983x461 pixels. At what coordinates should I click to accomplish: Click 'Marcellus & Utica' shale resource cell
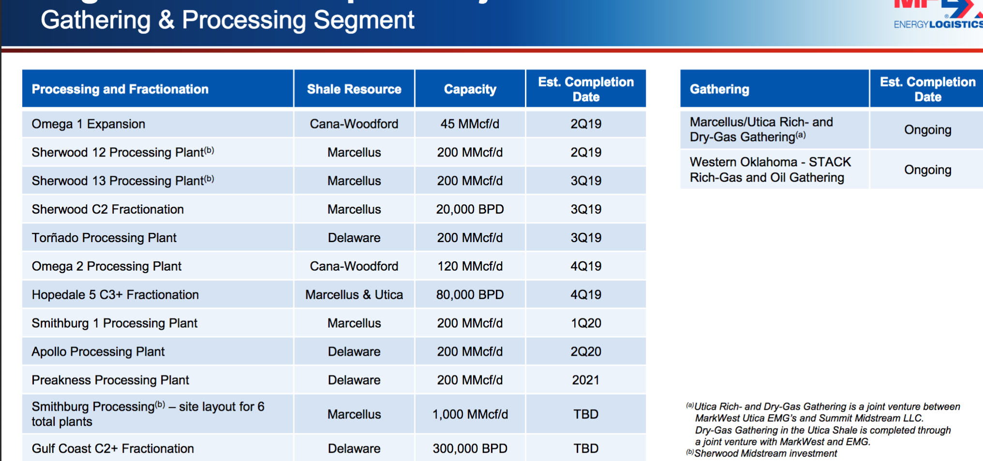tap(354, 295)
